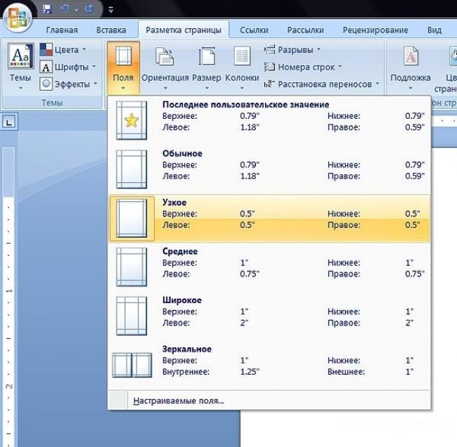Open the Расстановка переносов hyphenation dropdown
Viewport: 457px width, 447px height.
pos(322,84)
